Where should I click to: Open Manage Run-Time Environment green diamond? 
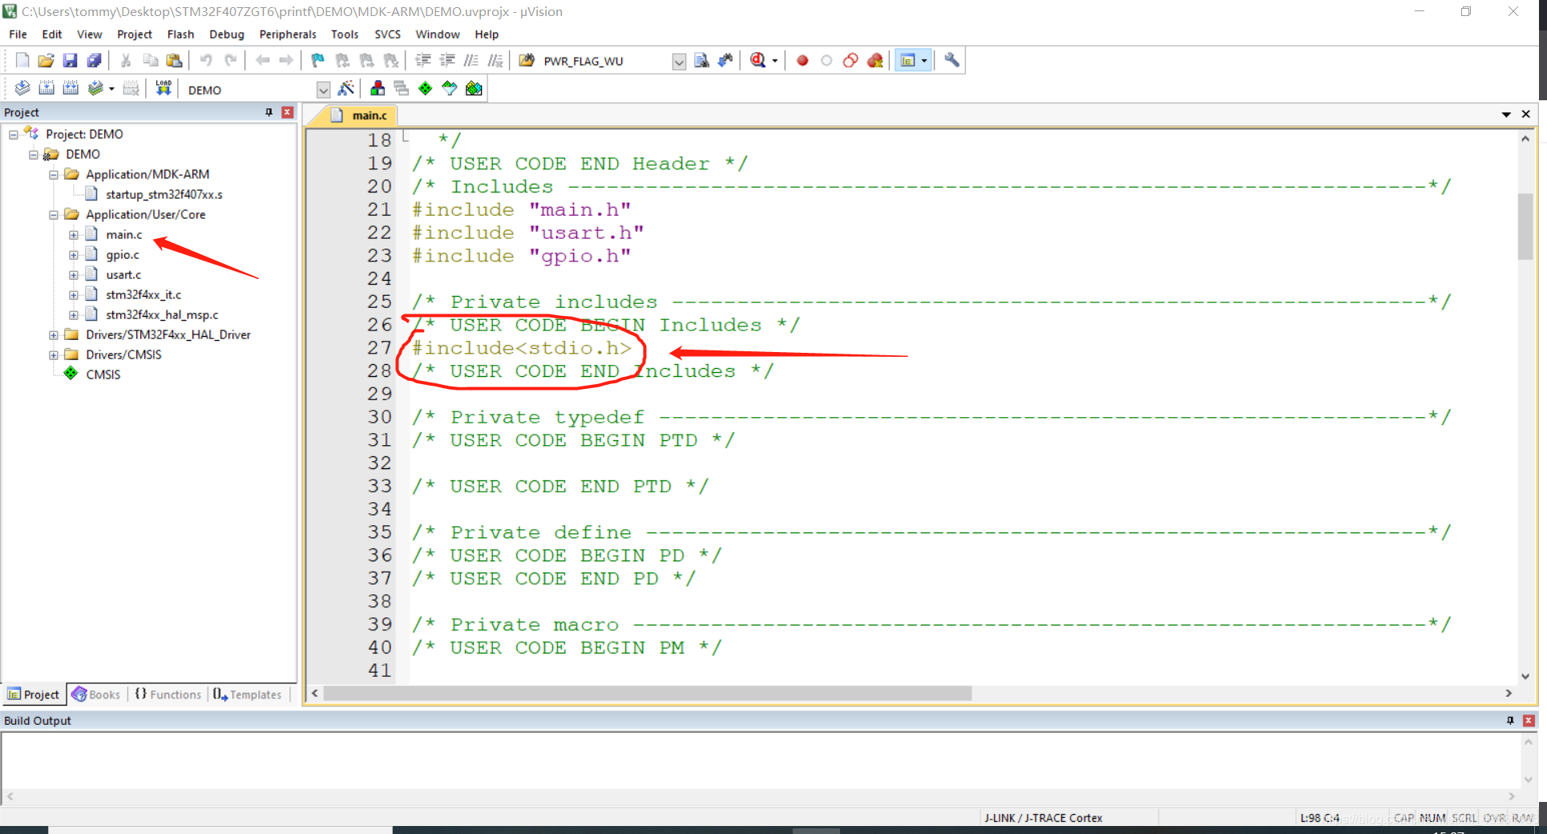(x=426, y=88)
